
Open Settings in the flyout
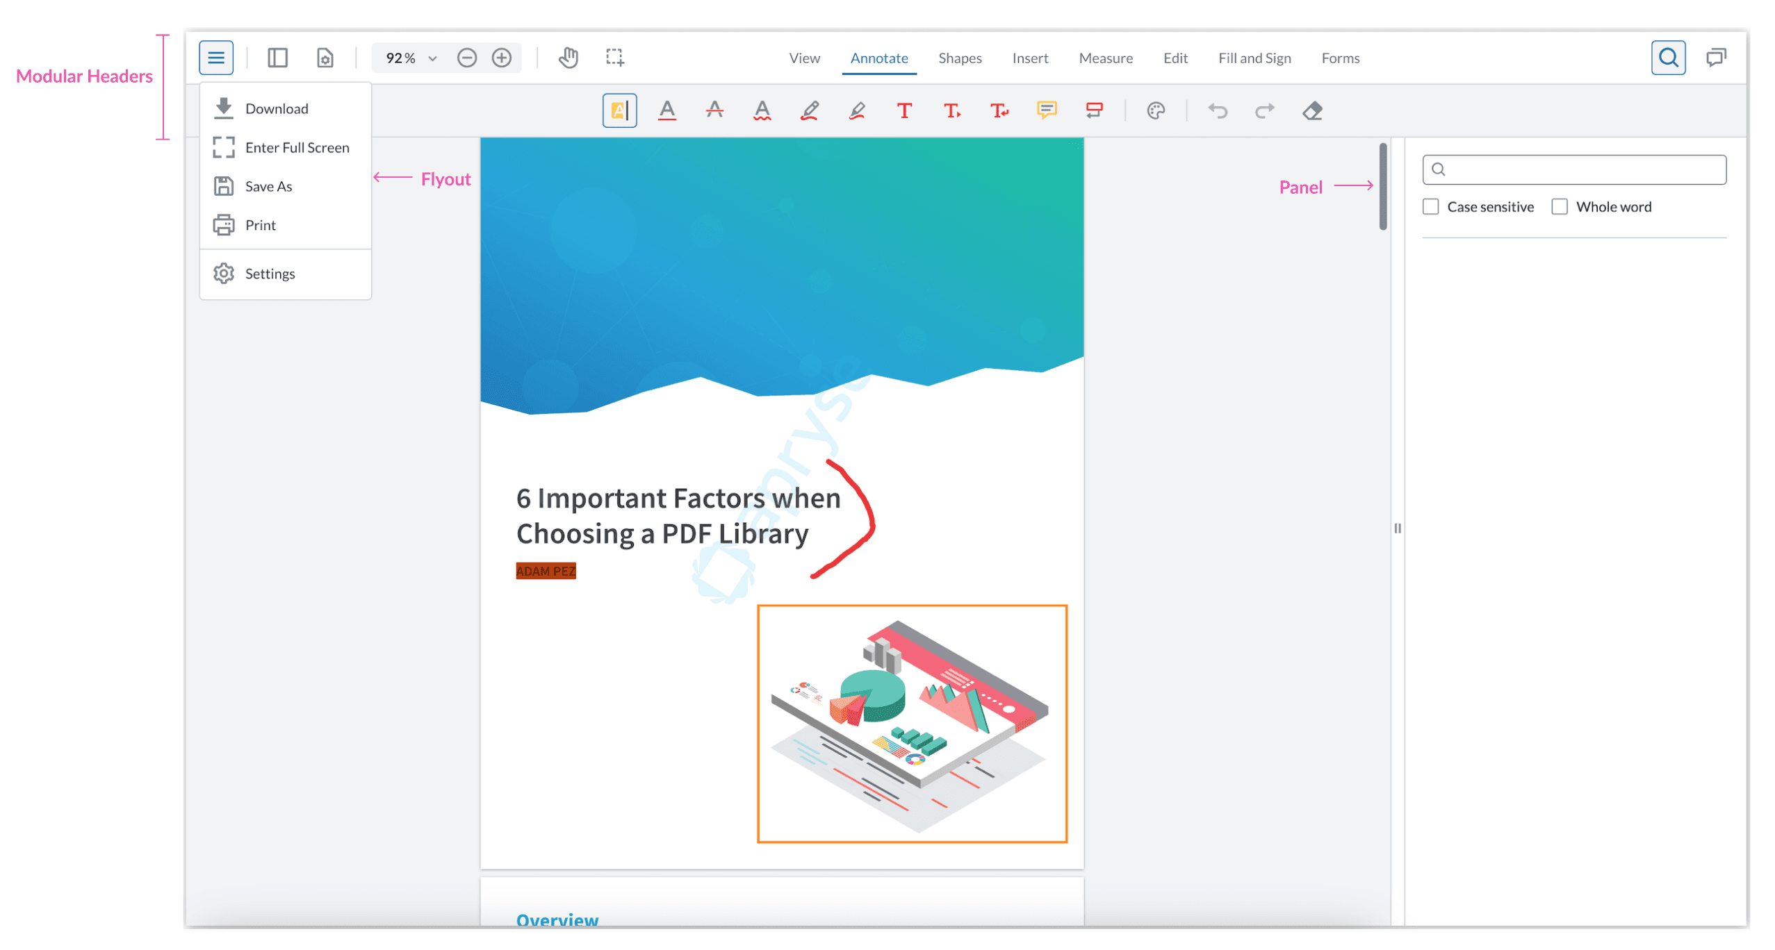coord(270,274)
